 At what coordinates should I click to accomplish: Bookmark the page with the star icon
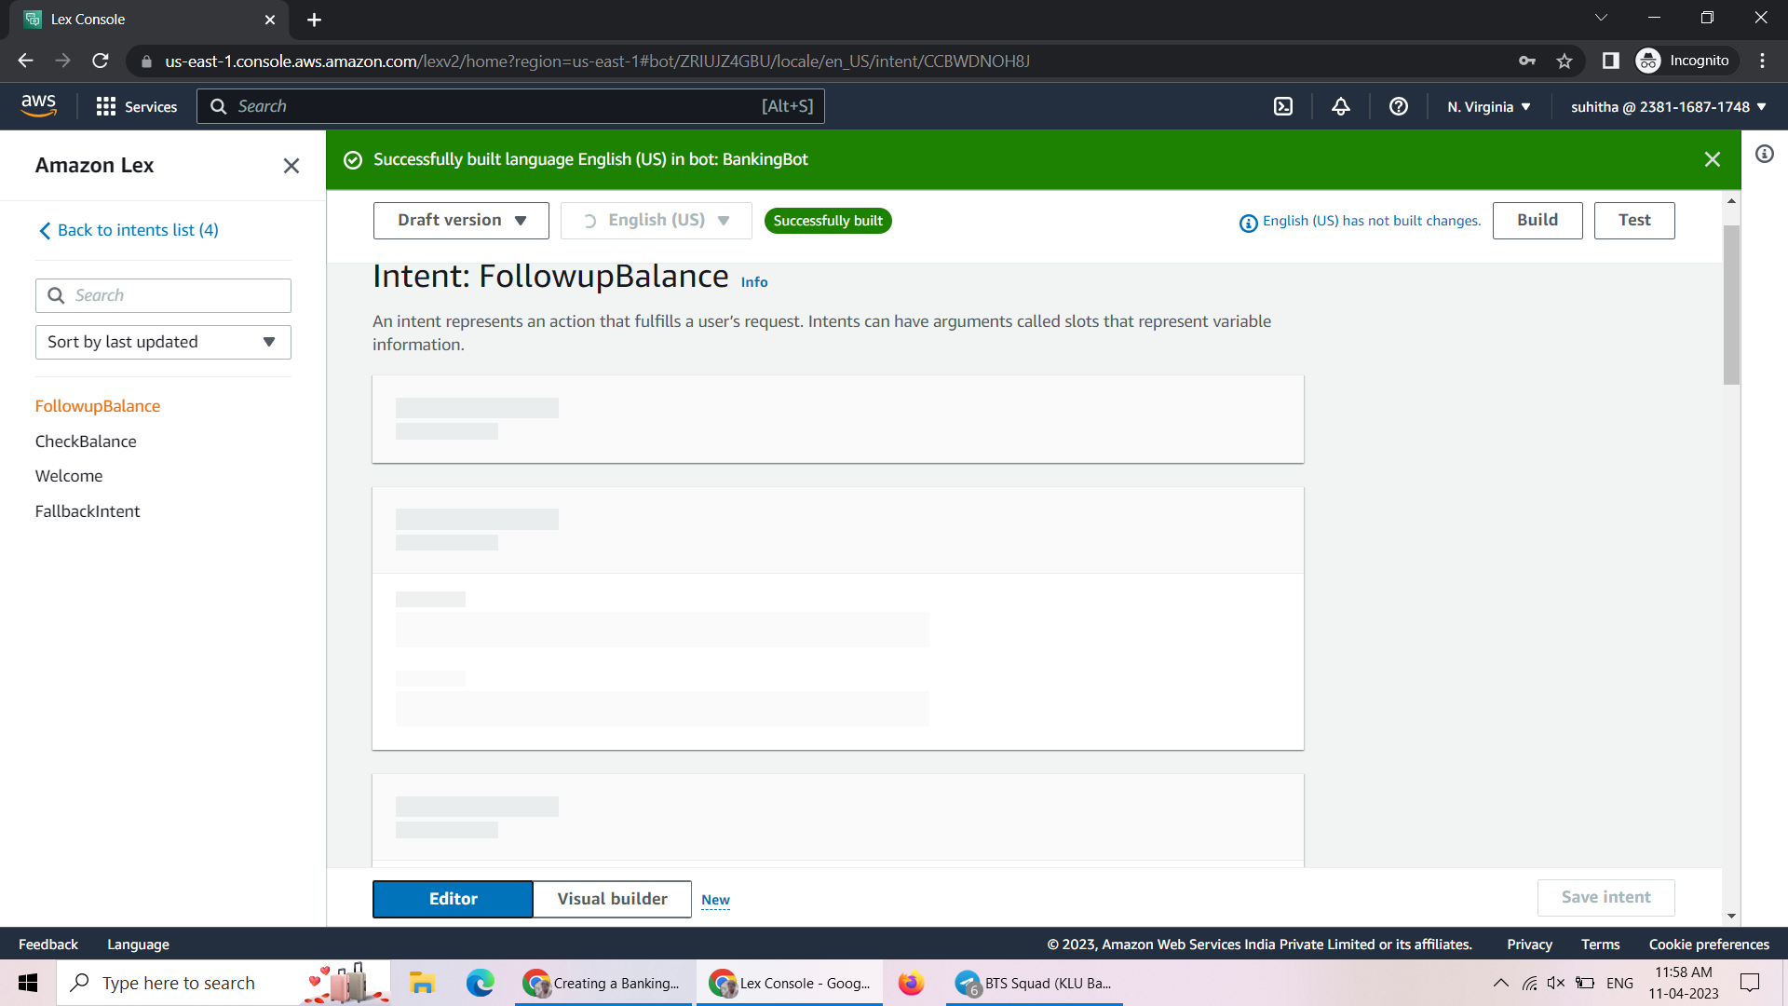click(1564, 61)
